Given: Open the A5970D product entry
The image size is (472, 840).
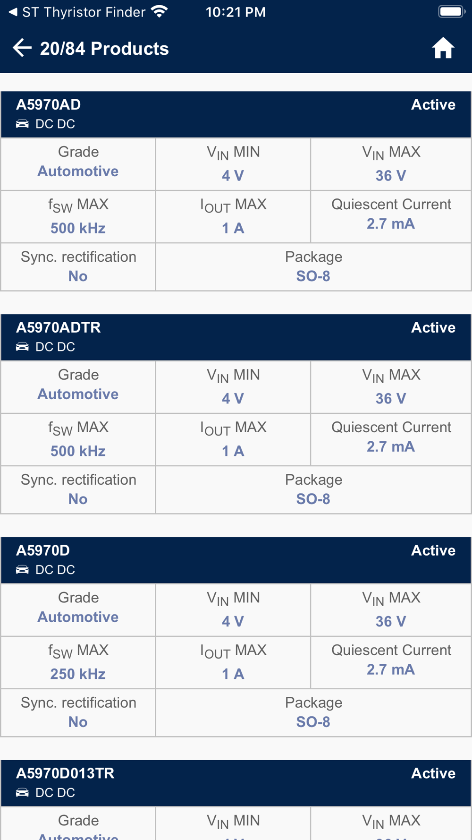Looking at the screenshot, I should [x=236, y=560].
